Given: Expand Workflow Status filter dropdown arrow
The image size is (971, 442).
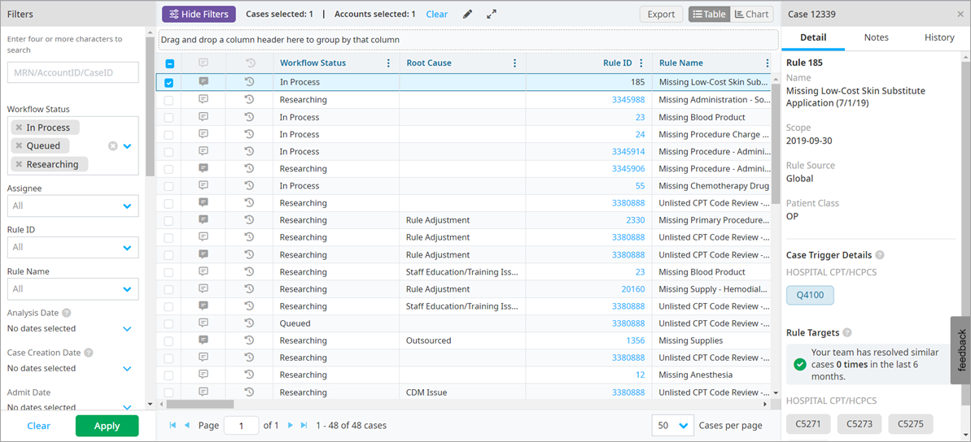Looking at the screenshot, I should pyautogui.click(x=128, y=146).
